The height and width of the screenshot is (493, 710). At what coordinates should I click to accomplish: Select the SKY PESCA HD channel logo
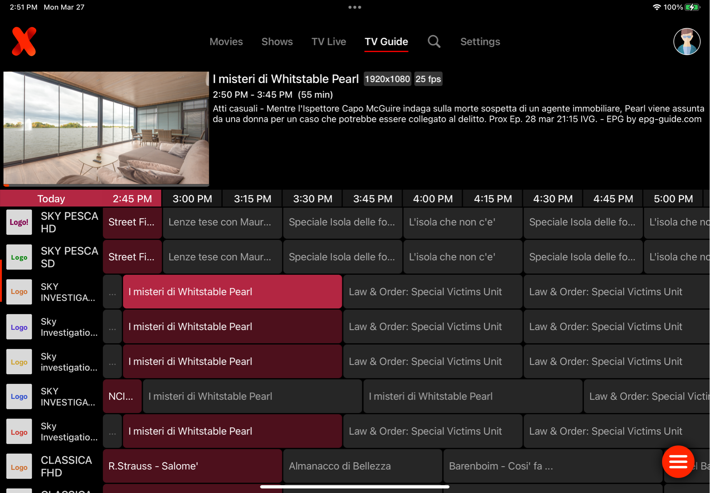point(19,222)
